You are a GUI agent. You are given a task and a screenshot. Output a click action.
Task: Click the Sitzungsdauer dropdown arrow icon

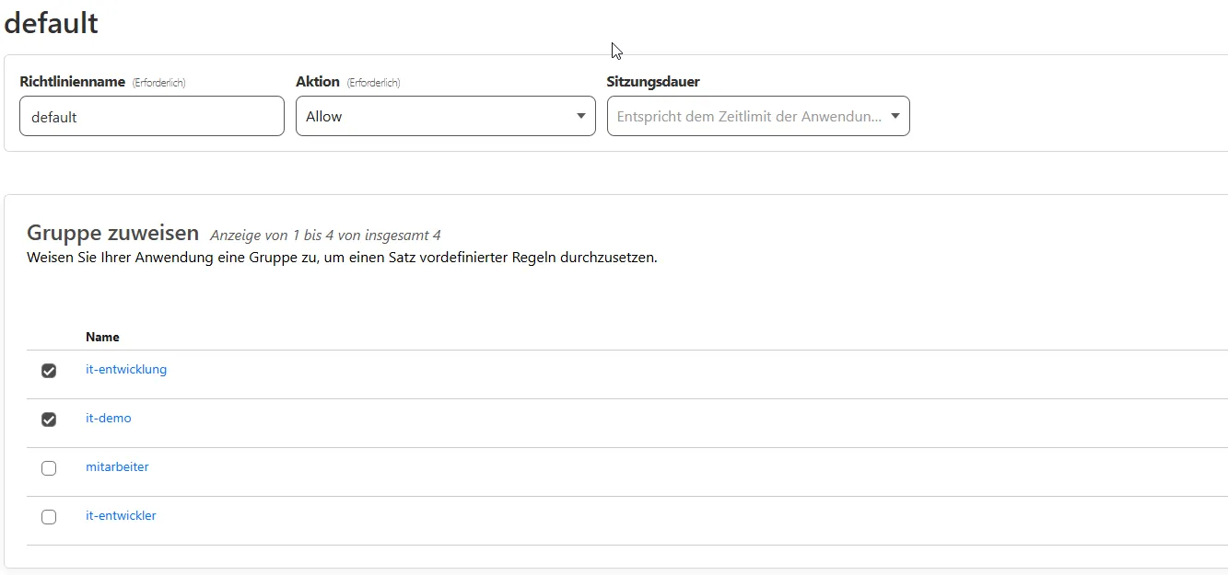pos(895,116)
